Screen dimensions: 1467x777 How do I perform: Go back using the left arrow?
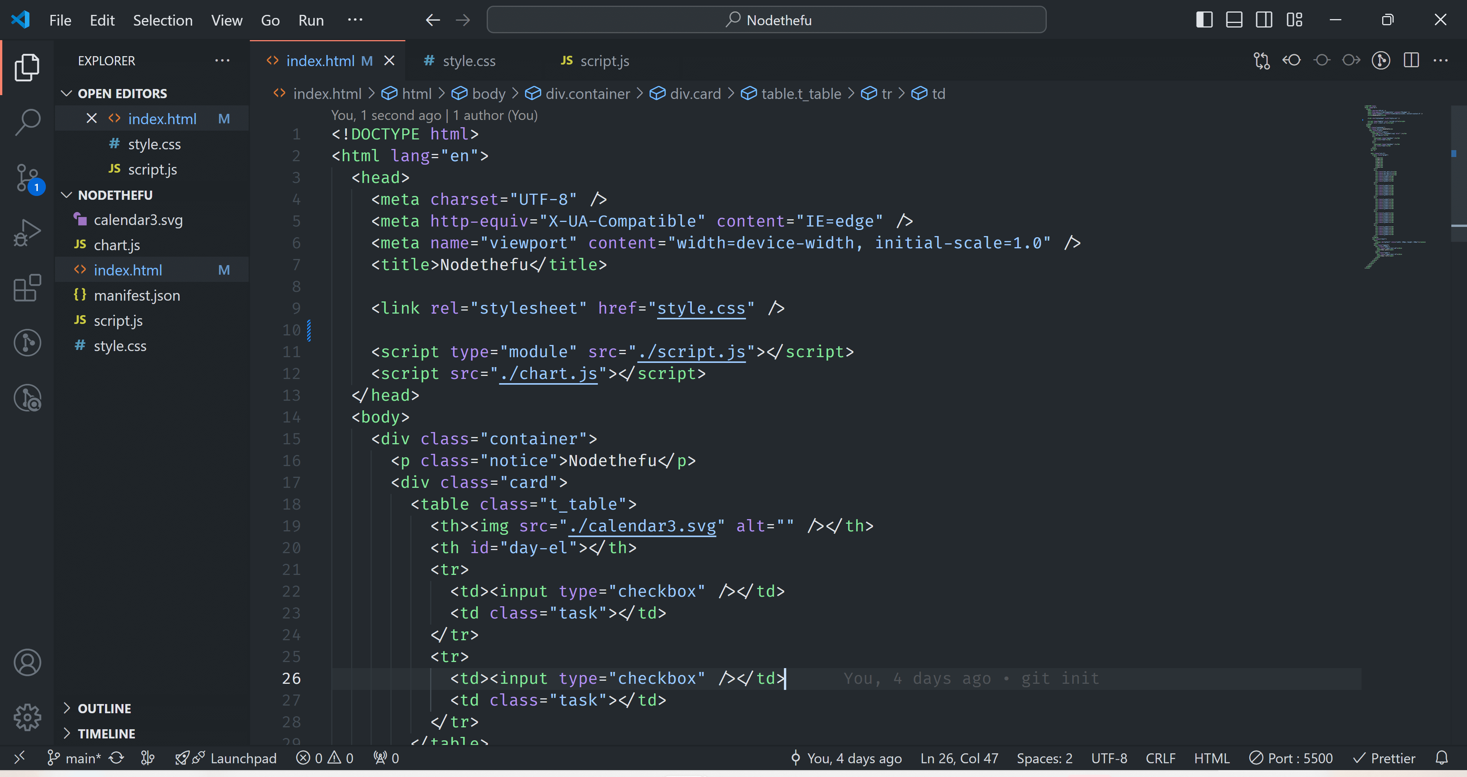click(x=432, y=20)
